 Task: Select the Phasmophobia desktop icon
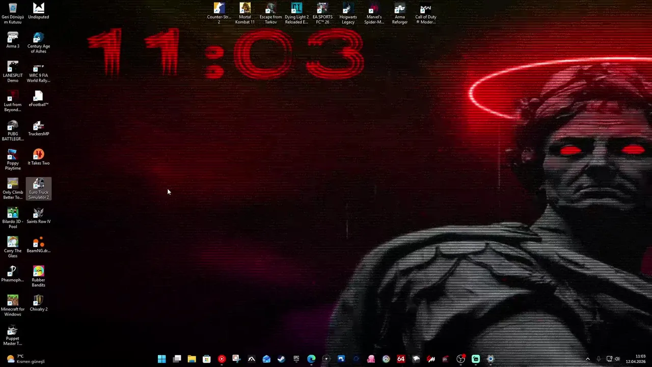click(13, 274)
